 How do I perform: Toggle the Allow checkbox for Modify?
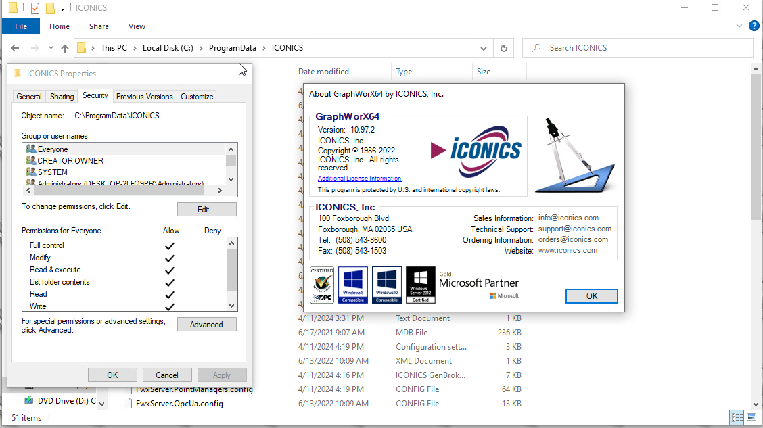pyautogui.click(x=170, y=258)
